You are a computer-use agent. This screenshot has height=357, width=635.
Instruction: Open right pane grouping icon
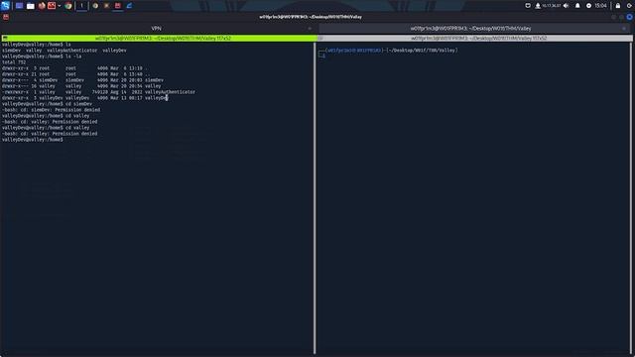click(320, 38)
